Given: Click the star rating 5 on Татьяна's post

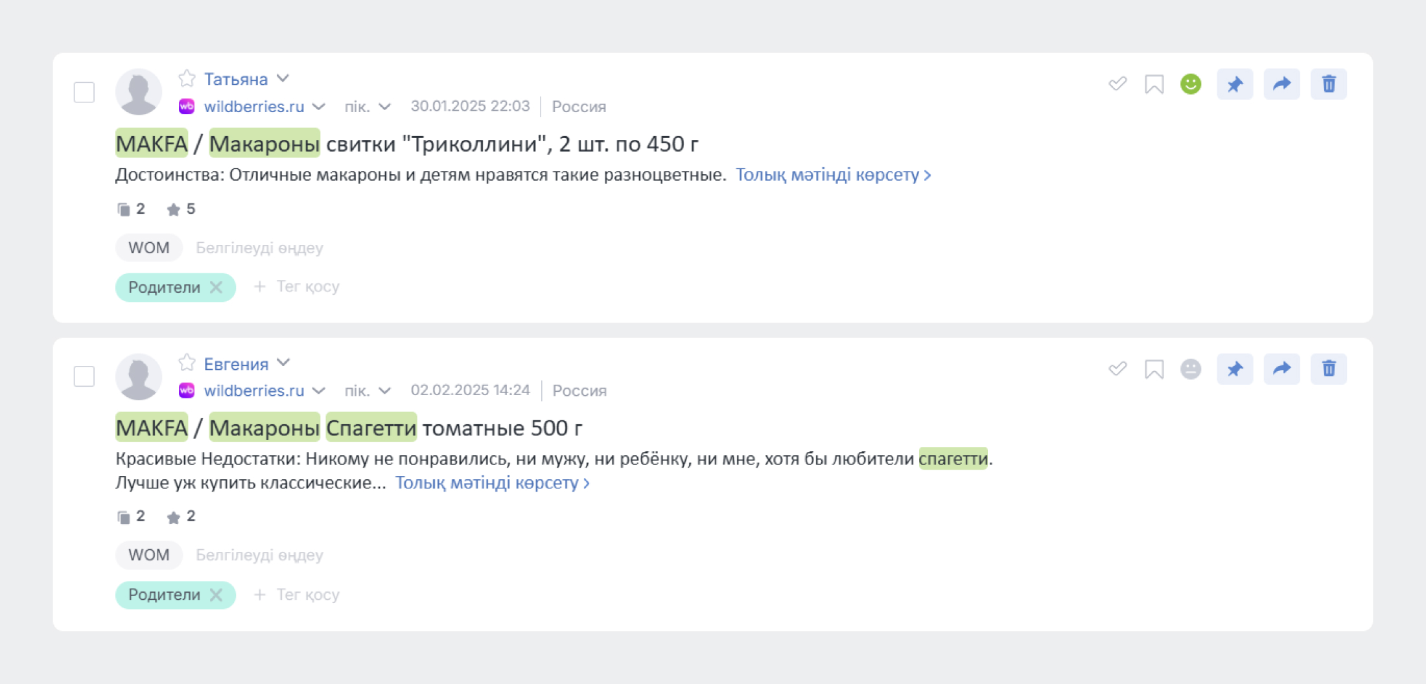Looking at the screenshot, I should pos(181,209).
